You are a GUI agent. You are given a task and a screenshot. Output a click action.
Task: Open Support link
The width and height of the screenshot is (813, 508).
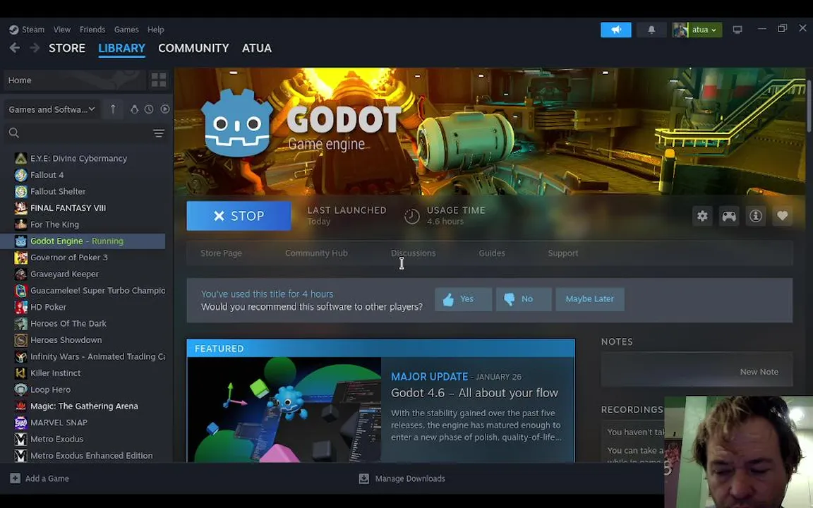point(563,253)
